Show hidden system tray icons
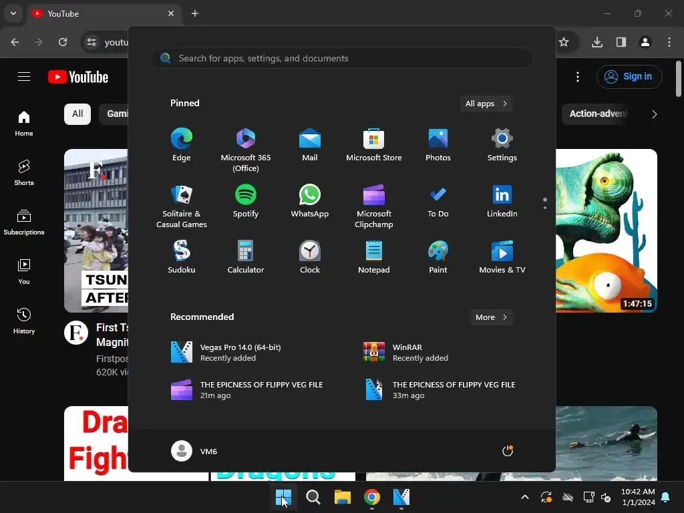This screenshot has height=513, width=684. point(525,497)
